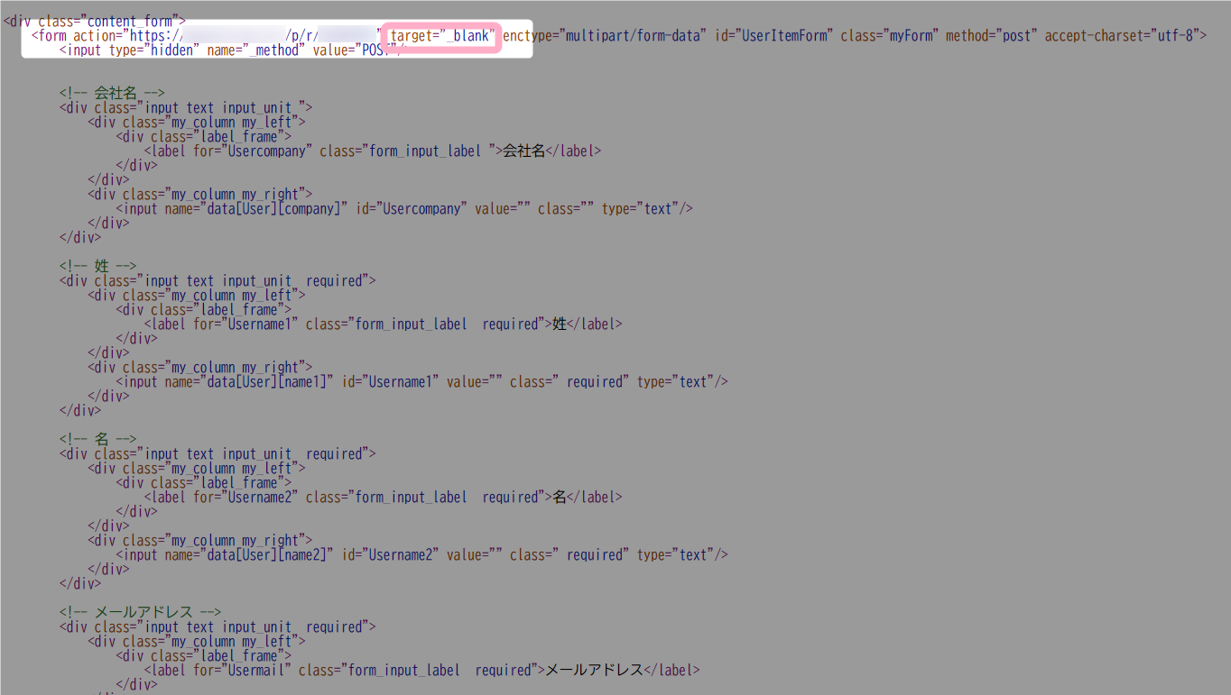Click the メールアドレス HTML comment line
This screenshot has width=1231, height=695.
pos(141,613)
